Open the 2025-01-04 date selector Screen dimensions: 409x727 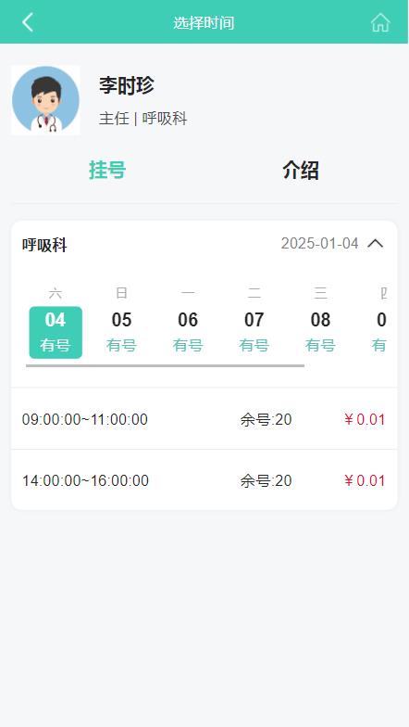coord(320,243)
